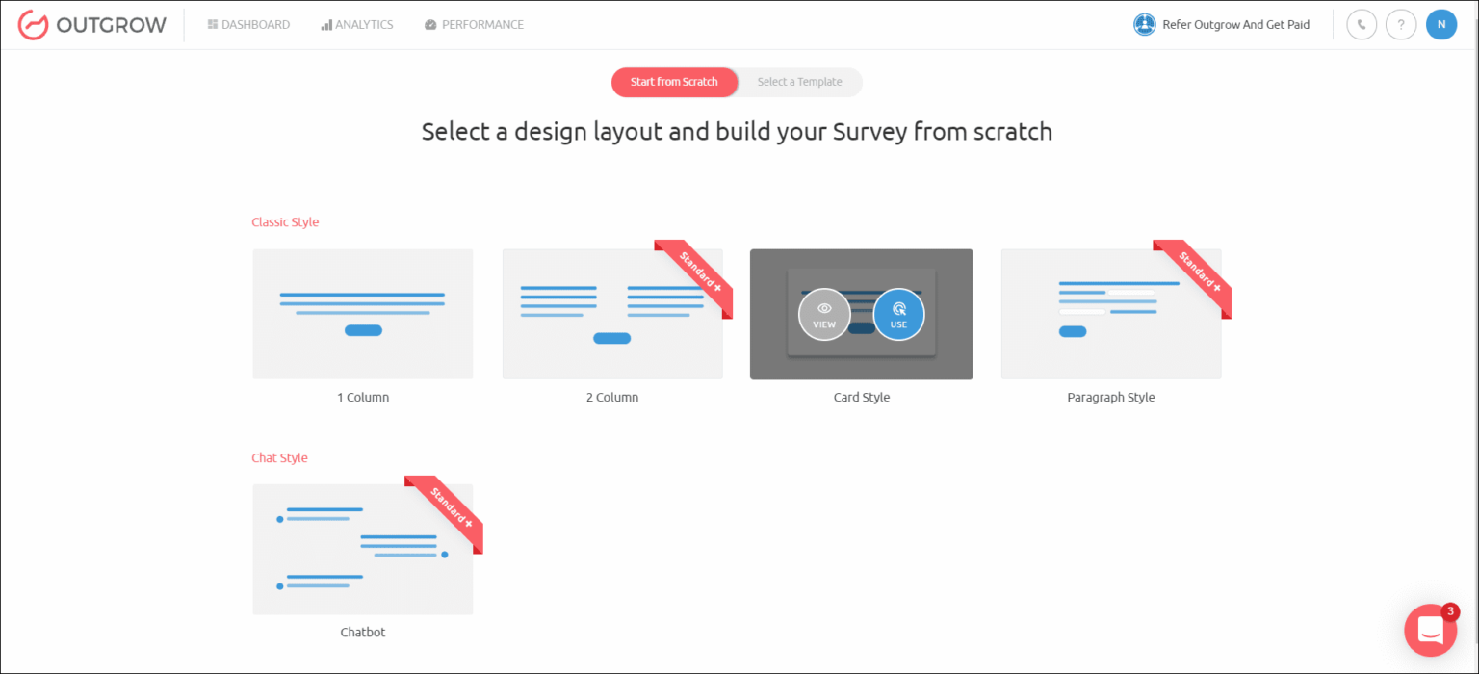Open the chat widget with 3 notifications

pos(1431,630)
